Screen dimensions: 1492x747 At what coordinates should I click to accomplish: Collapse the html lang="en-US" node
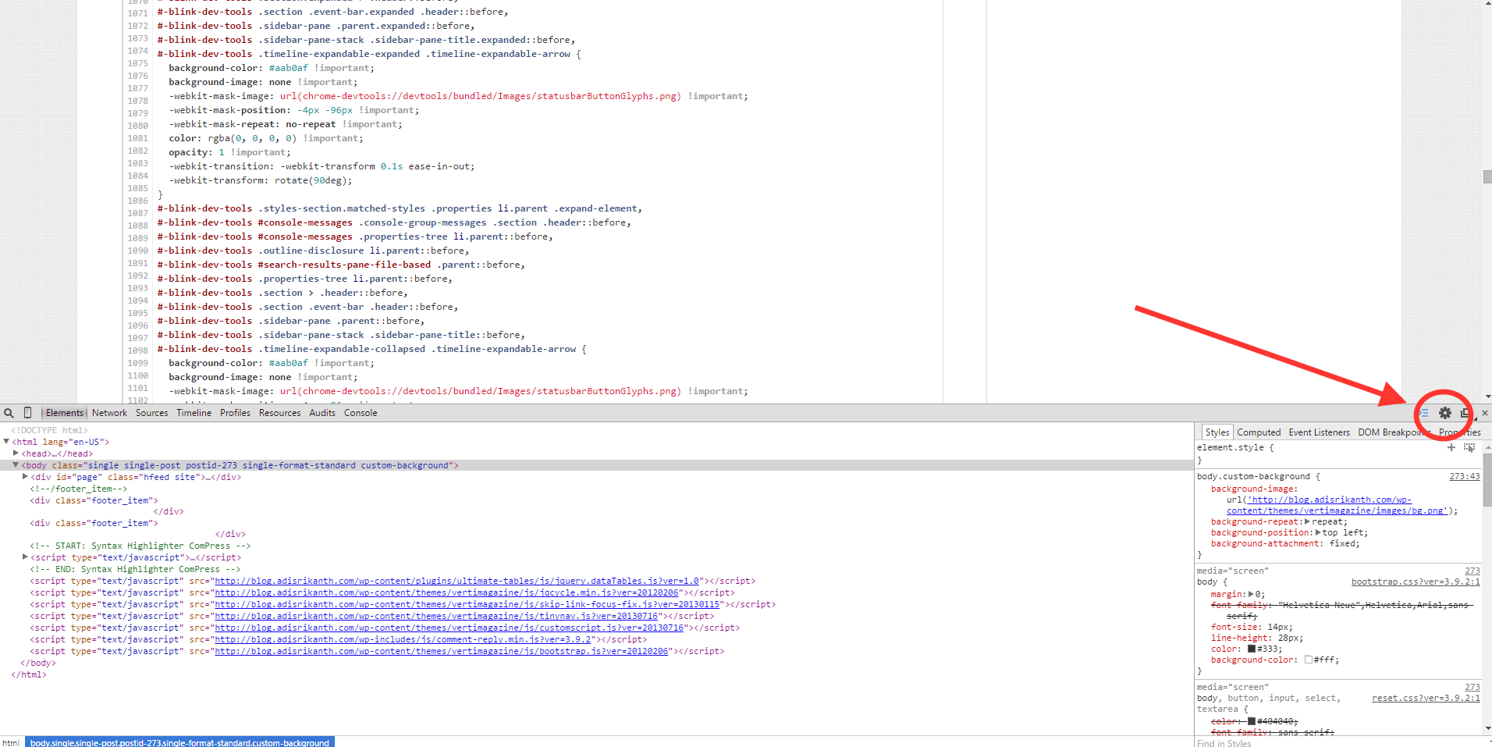point(6,442)
